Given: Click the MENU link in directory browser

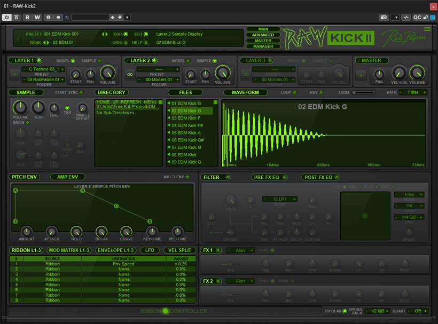Looking at the screenshot, I should pos(150,102).
